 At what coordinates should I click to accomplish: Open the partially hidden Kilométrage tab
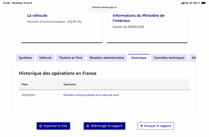pos(193,58)
